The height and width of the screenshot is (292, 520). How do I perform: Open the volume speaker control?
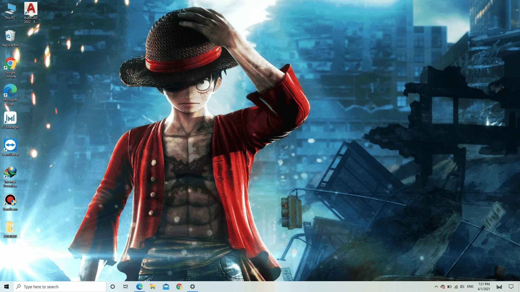[462, 287]
